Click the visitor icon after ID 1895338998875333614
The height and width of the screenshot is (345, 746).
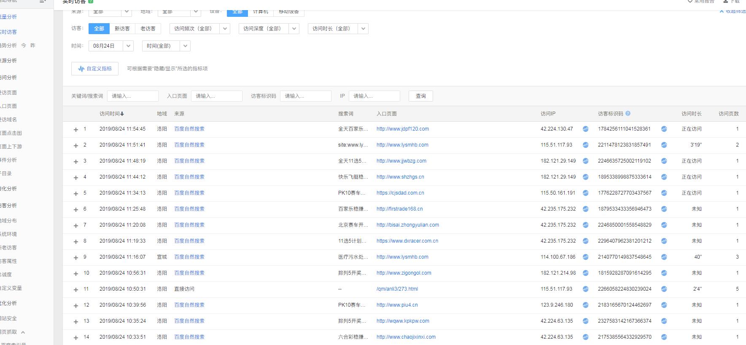[664, 177]
